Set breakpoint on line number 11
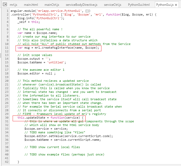 pyautogui.click(x=7, y=48)
